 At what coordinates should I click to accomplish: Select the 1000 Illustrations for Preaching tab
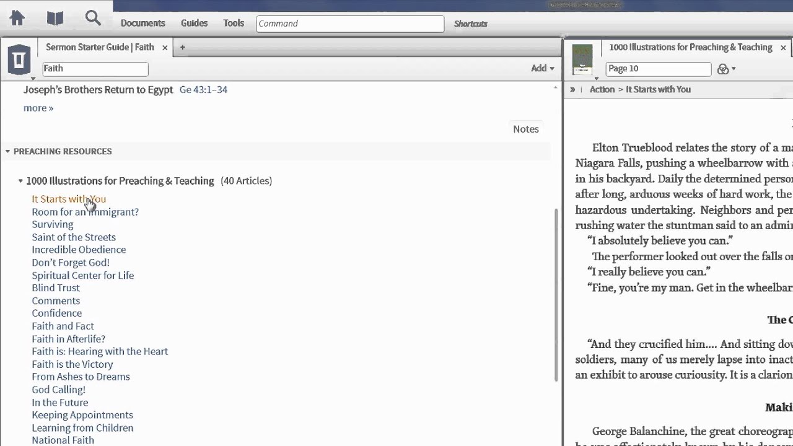coord(690,47)
